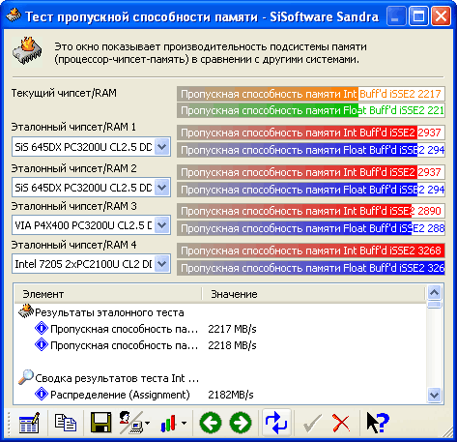Viewport: 457px width, 442px height.
Task: Copy results with the copy icon
Action: 66,423
